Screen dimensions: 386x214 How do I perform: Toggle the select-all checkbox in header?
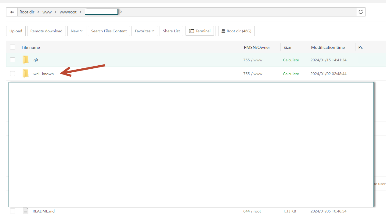click(13, 47)
